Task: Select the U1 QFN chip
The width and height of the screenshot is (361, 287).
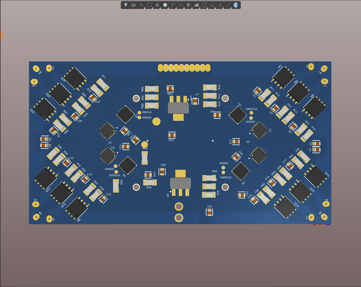Action: (x=259, y=130)
